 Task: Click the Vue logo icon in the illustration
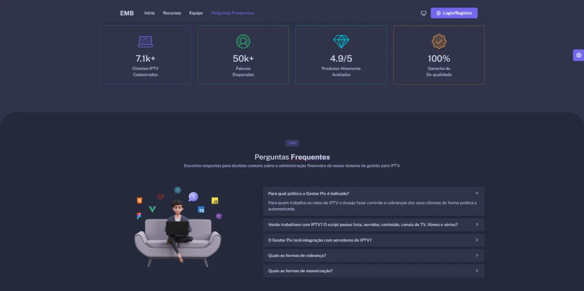152,209
